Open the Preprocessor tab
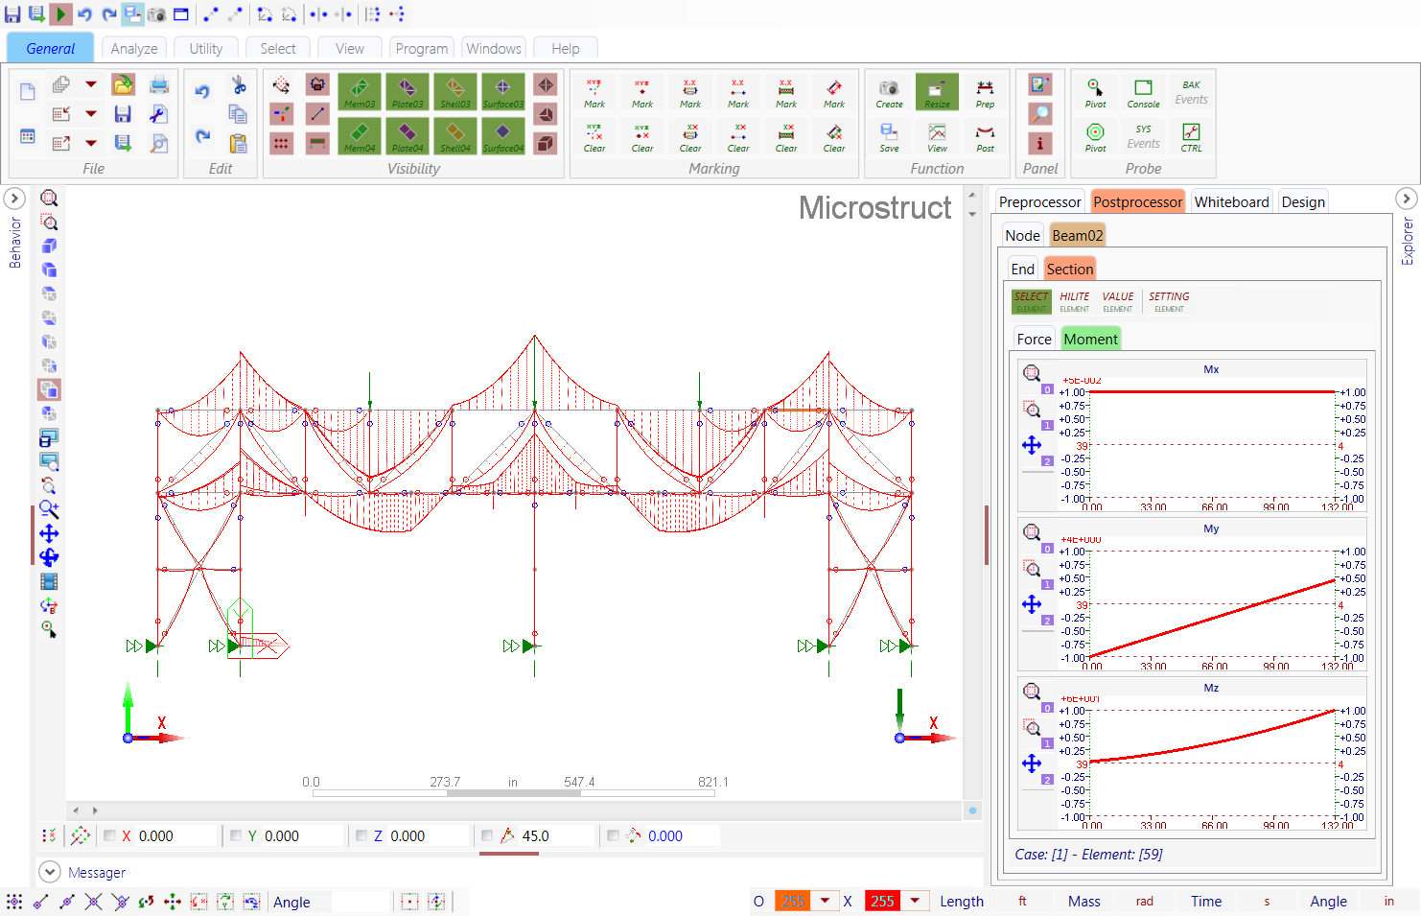Screen dimensions: 1421x916 click(1039, 201)
